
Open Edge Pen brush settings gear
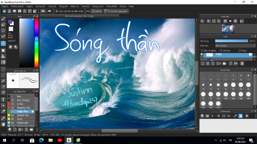(x=33, y=111)
